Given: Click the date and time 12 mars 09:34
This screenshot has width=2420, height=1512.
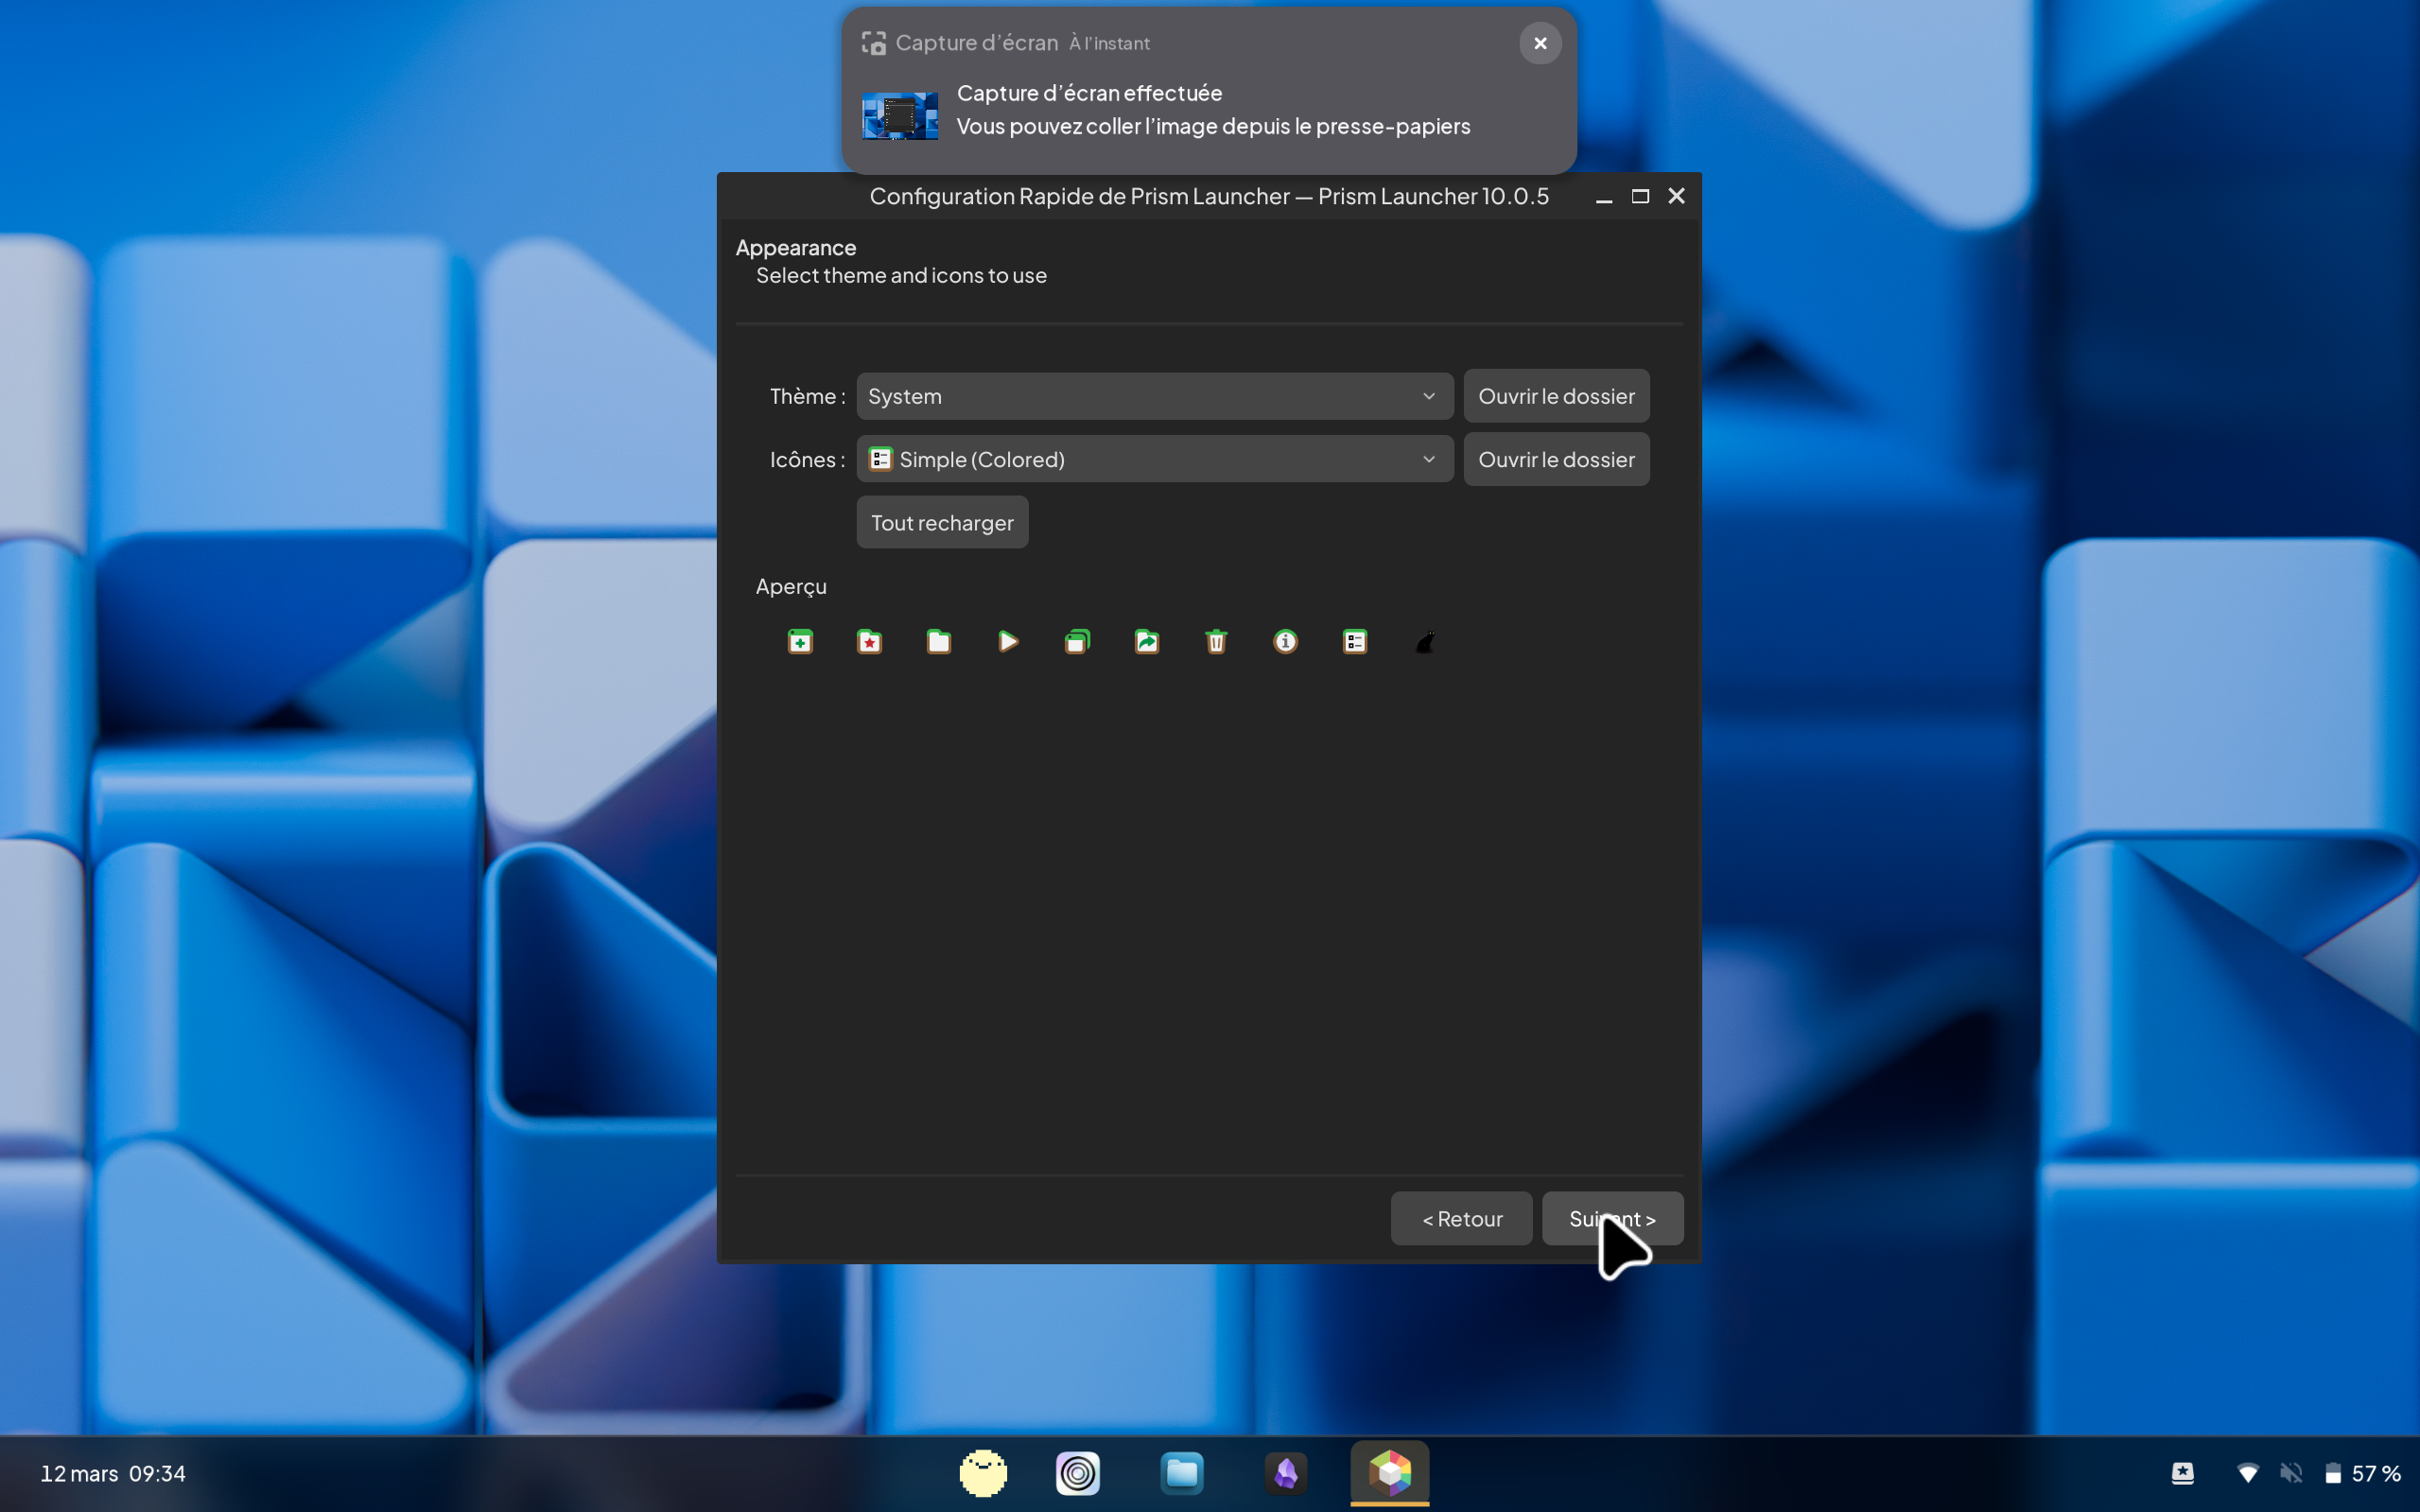Looking at the screenshot, I should (113, 1473).
